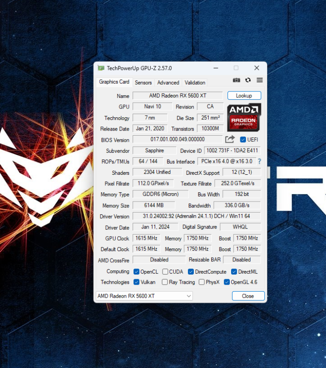326x368 pixels.
Task: Click the refresh arrows icon in GPU-Z
Action: tap(248, 80)
